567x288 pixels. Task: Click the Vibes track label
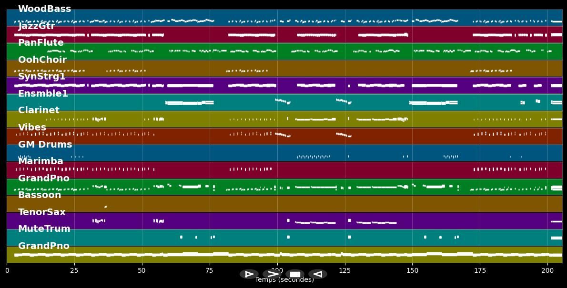tap(32, 128)
